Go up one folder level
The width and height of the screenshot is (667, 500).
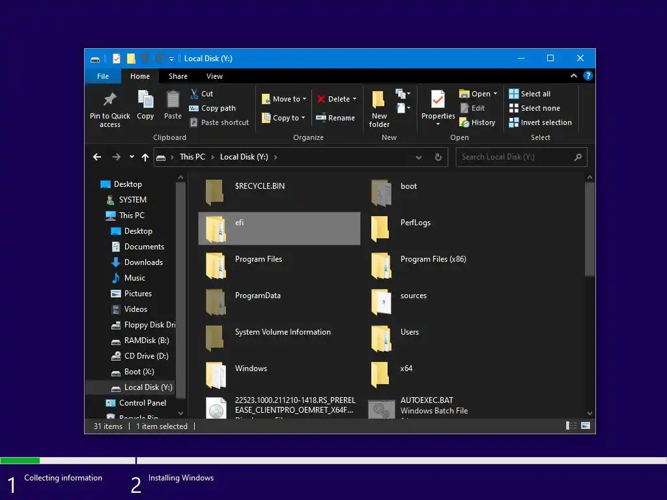(x=145, y=157)
